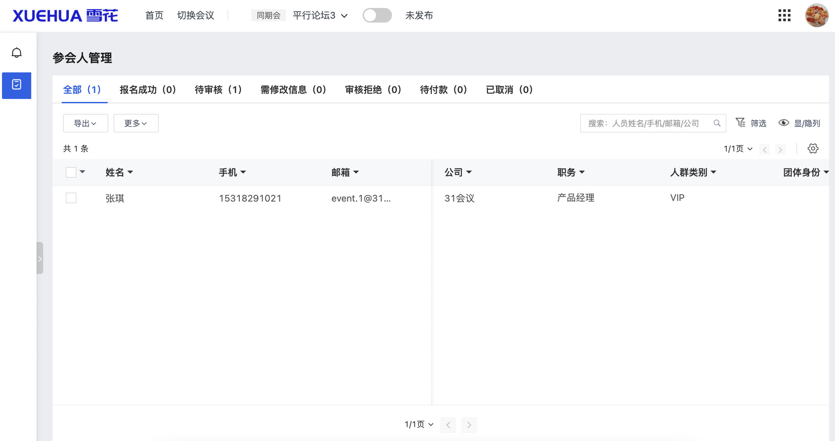This screenshot has height=441, width=835.
Task: Open the 导出 export dropdown
Action: pyautogui.click(x=85, y=123)
